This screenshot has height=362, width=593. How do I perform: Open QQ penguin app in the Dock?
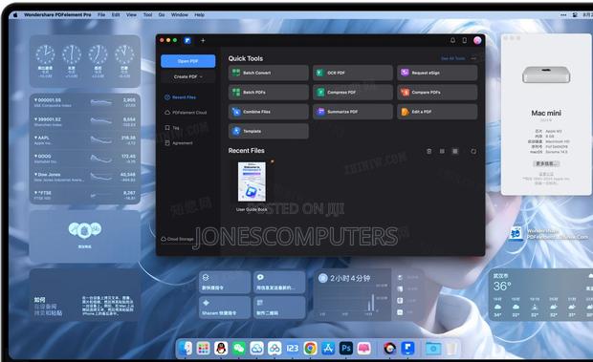coord(221,348)
